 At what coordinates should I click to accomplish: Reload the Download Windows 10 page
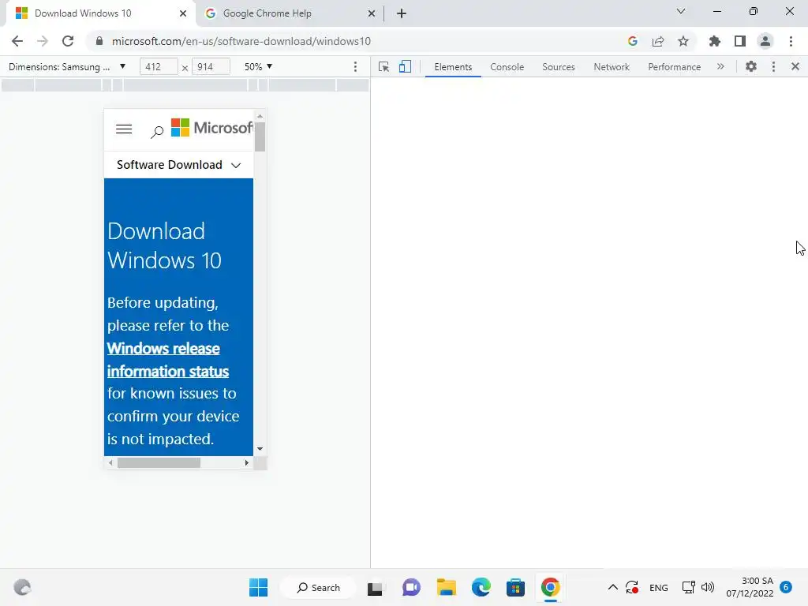point(68,41)
